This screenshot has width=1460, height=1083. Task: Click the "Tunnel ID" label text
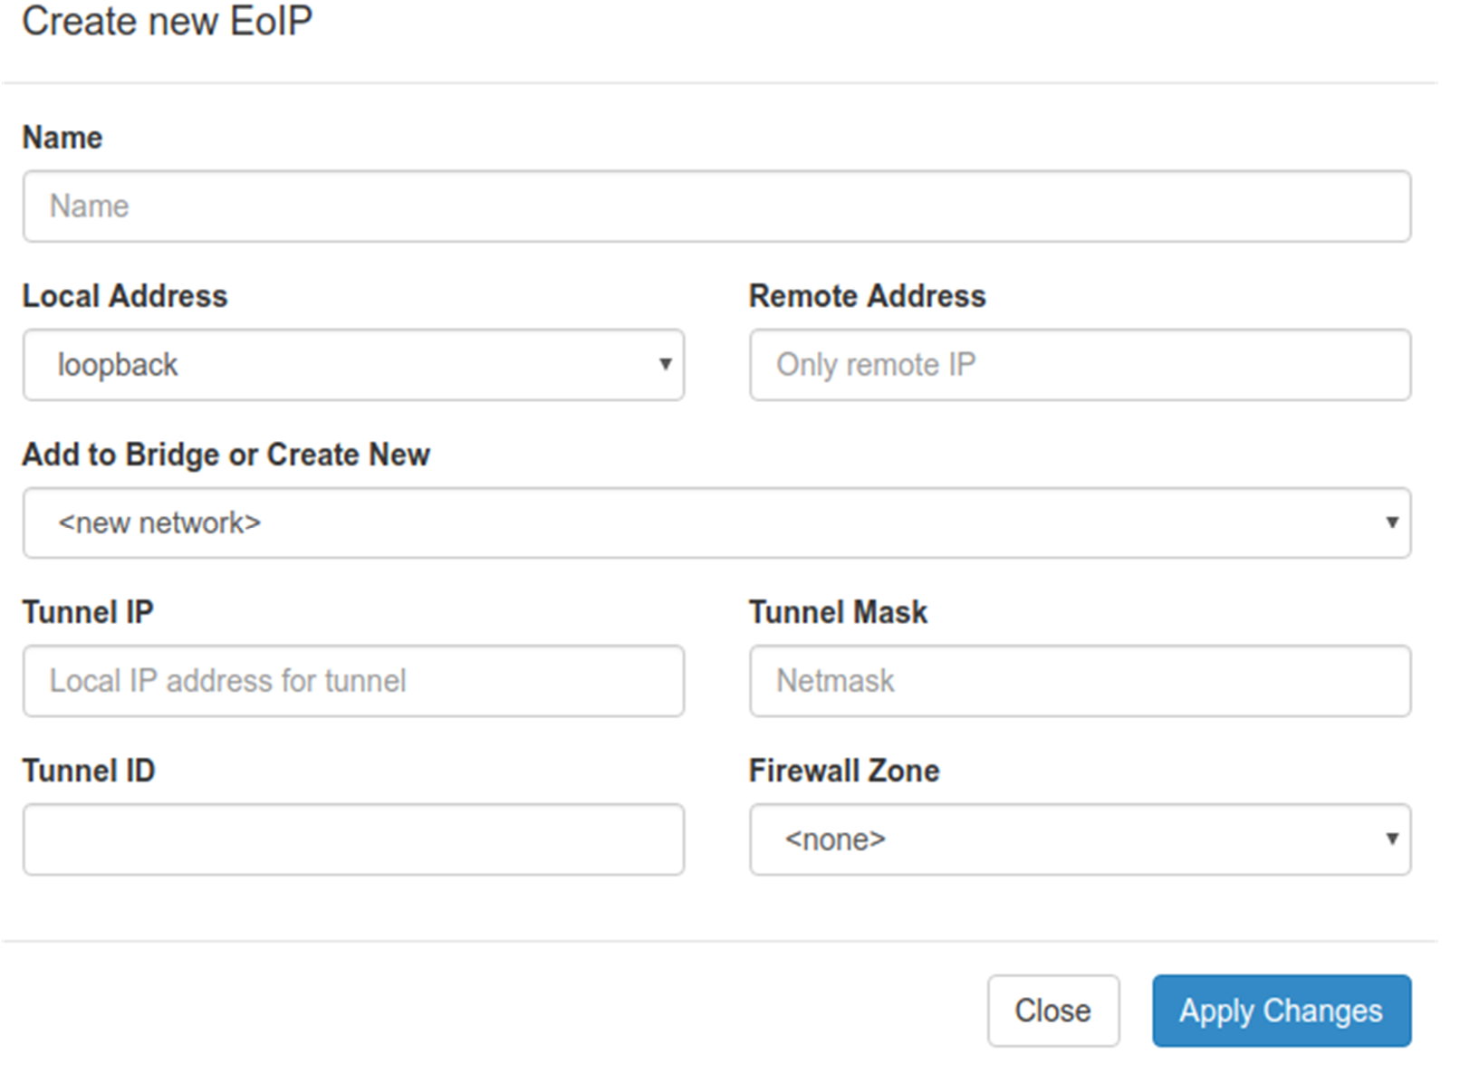(x=89, y=771)
